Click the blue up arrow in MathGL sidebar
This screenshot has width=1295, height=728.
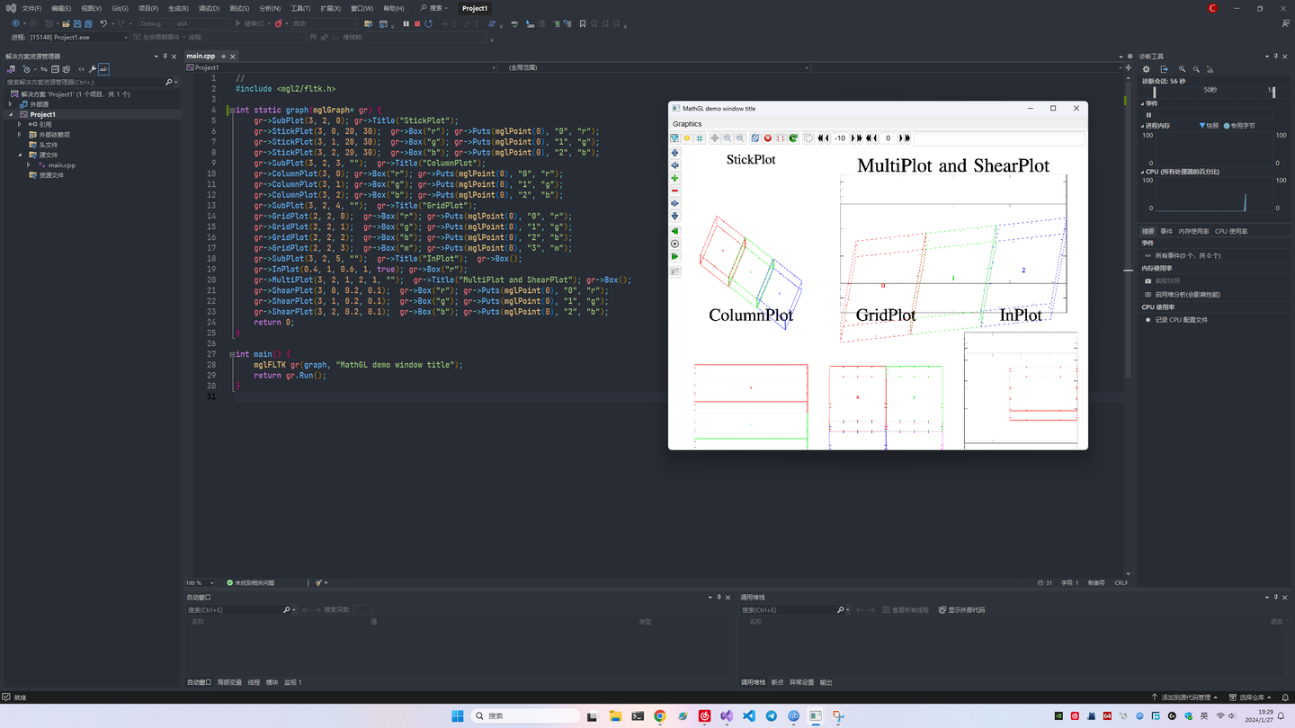click(x=674, y=153)
